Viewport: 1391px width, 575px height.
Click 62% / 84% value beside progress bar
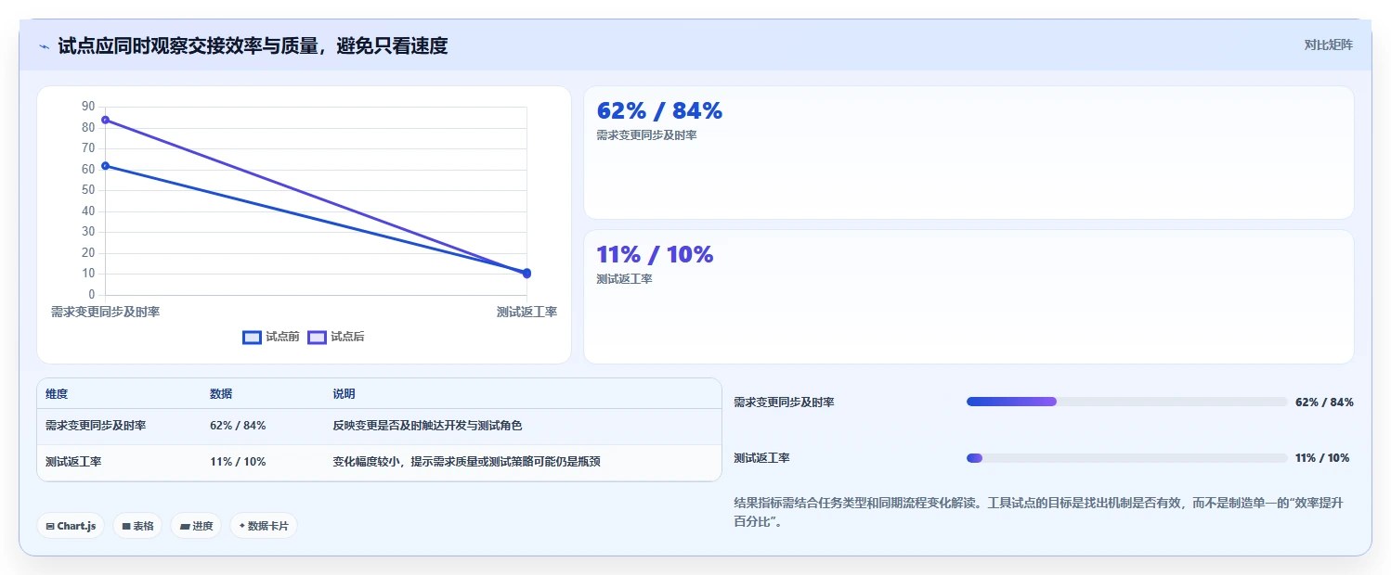(1324, 402)
